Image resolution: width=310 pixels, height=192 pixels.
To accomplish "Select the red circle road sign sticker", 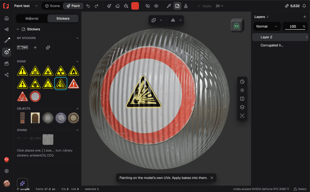I will point(35,96).
